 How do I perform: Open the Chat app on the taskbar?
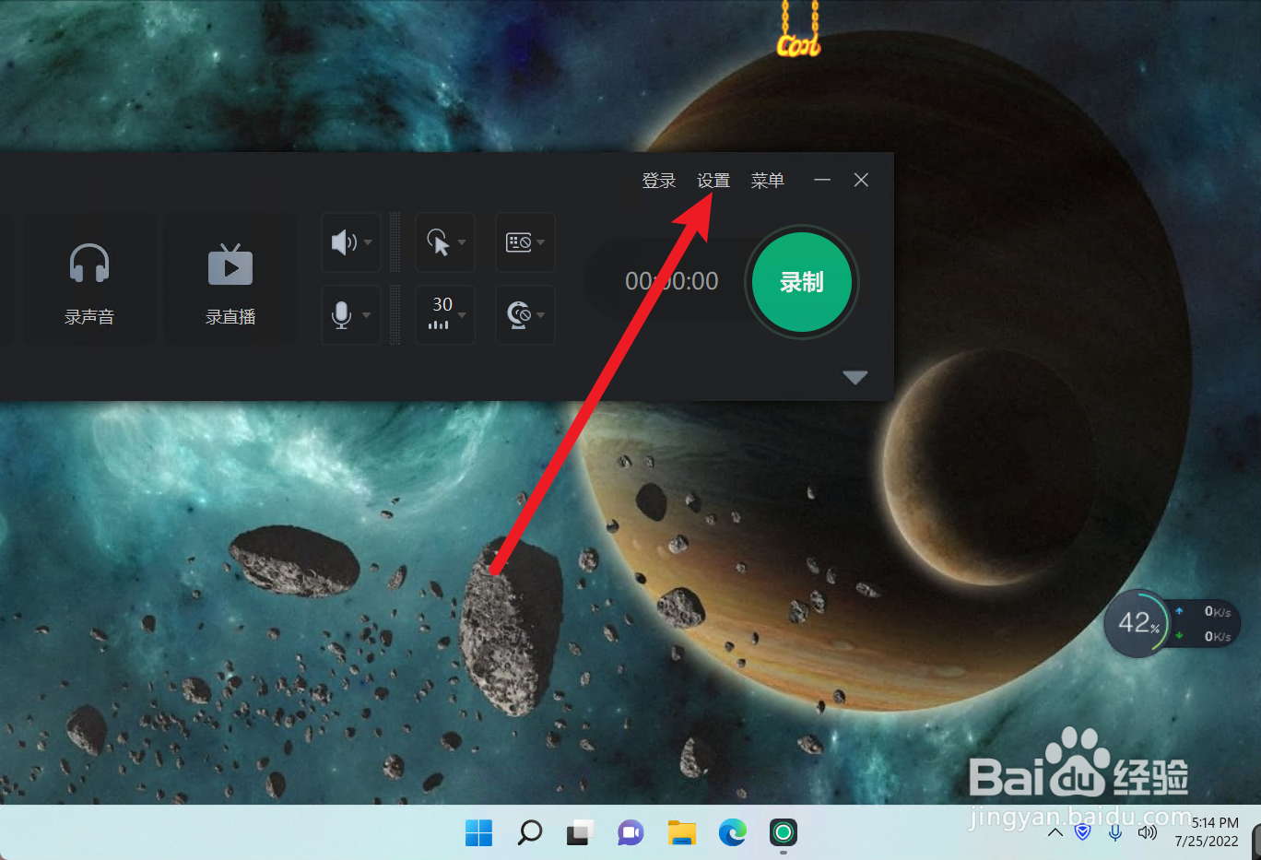(630, 833)
